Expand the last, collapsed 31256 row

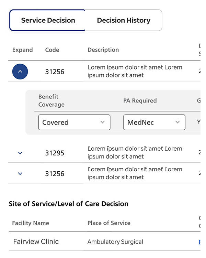click(x=20, y=174)
